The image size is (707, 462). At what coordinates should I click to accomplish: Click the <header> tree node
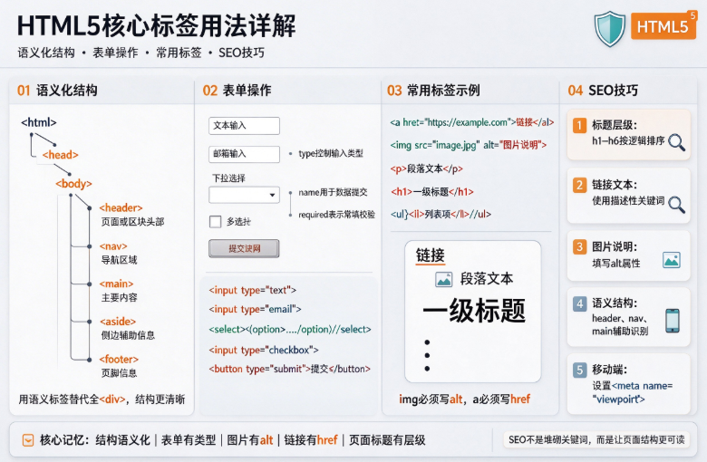click(x=121, y=207)
